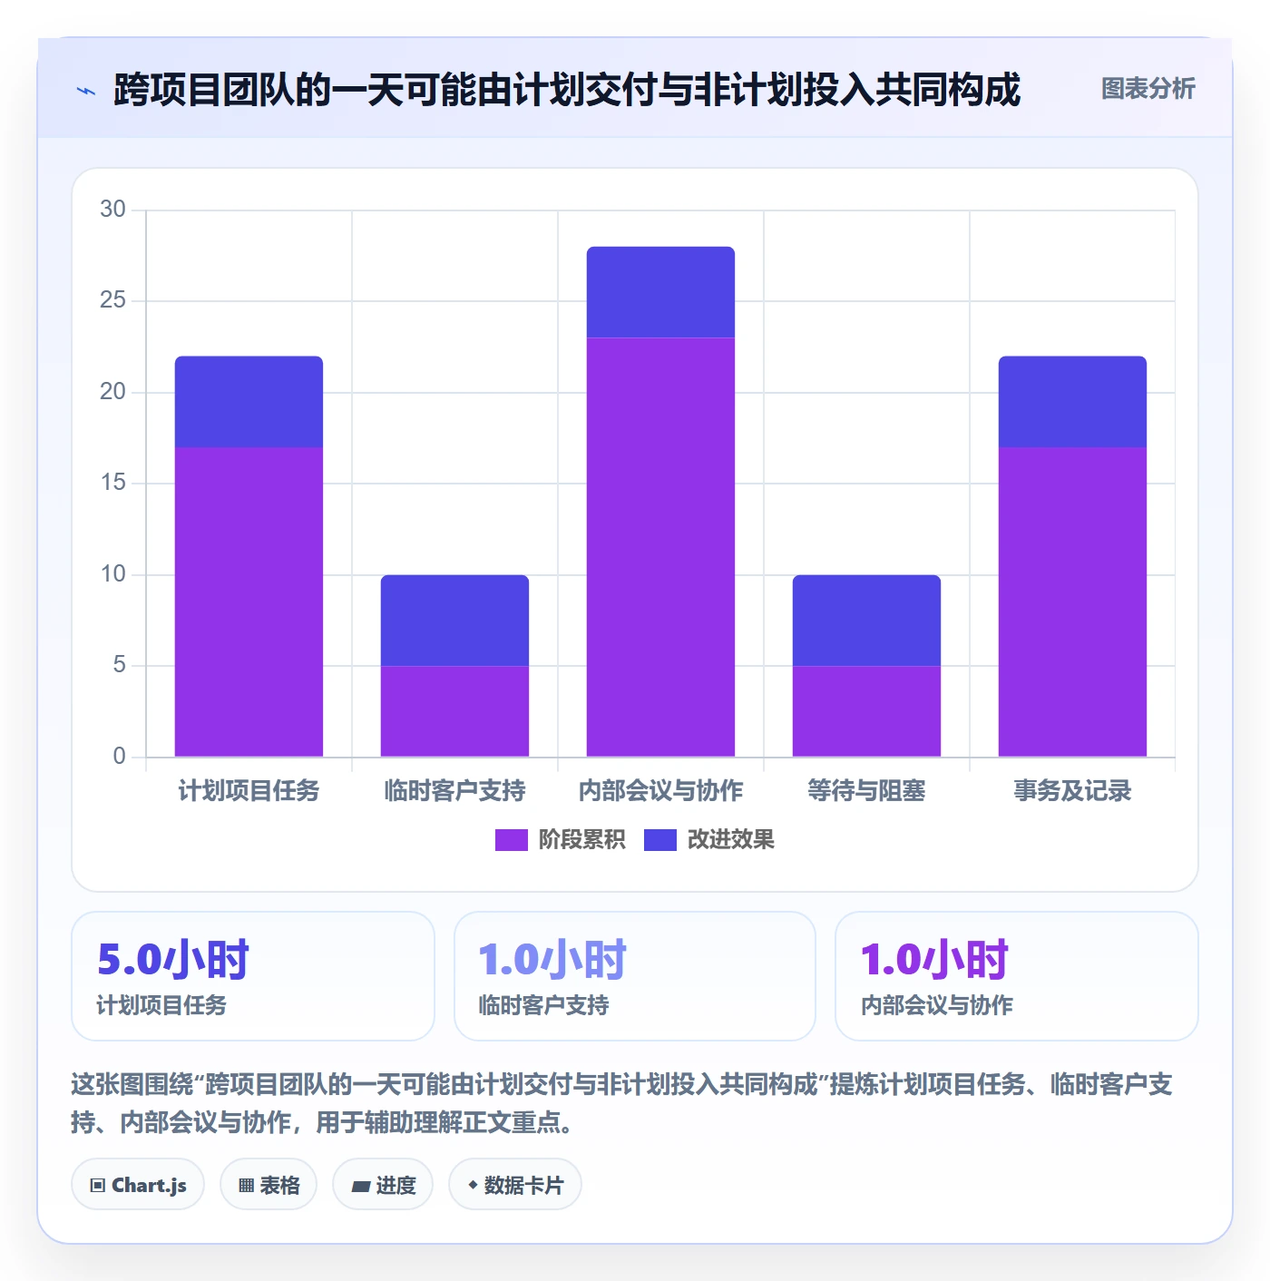Viewport: 1270px width, 1281px height.
Task: Click the diamond icon in the 数据卡片 chip
Action: [x=473, y=1185]
